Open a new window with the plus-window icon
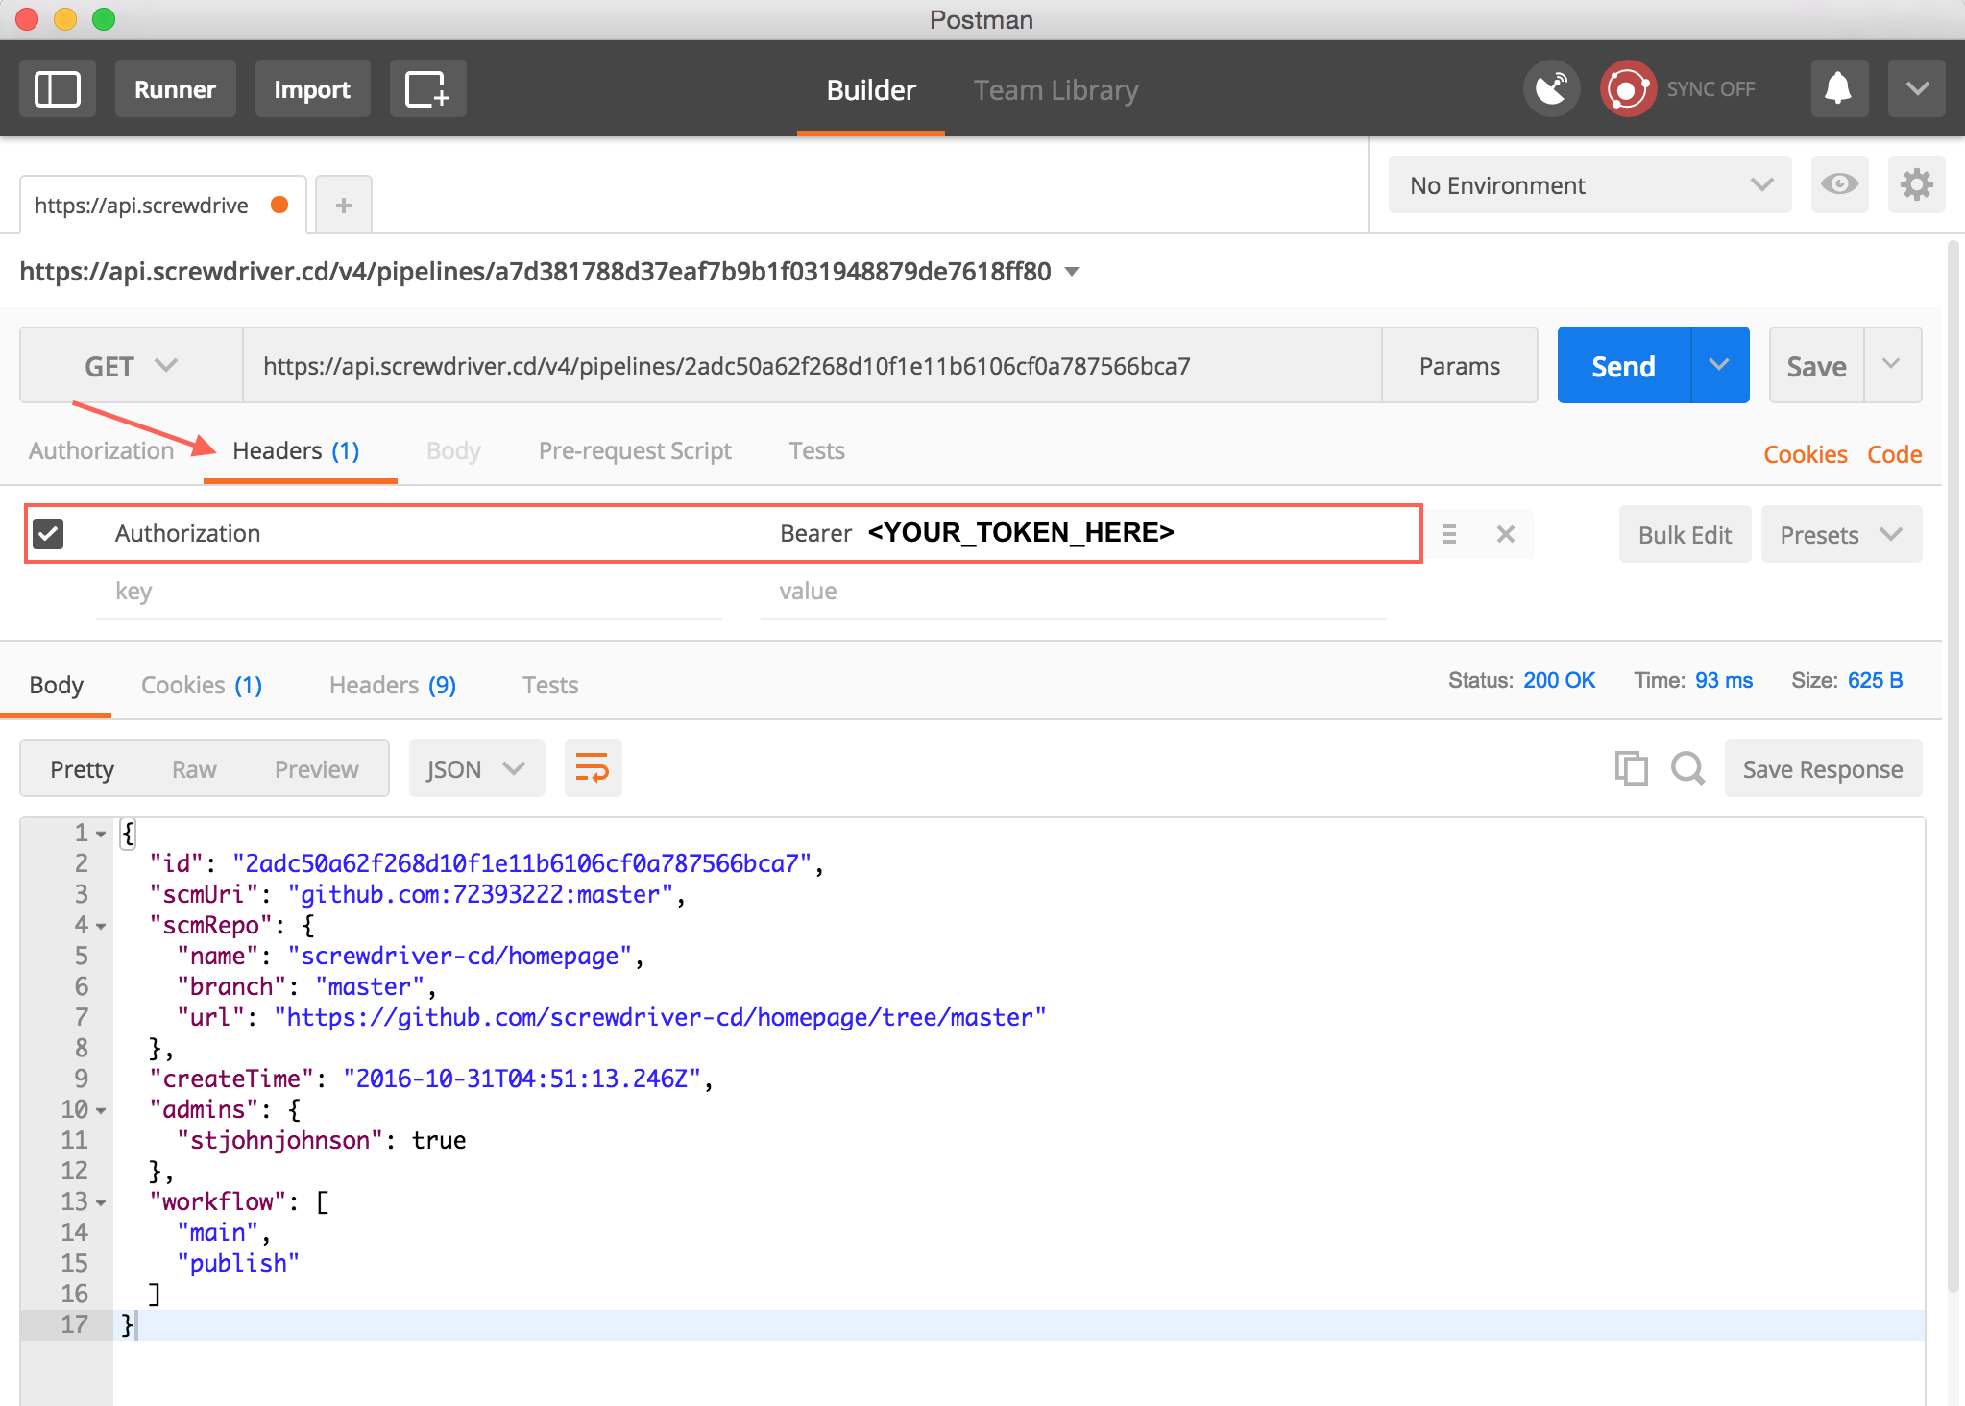This screenshot has width=1965, height=1406. [427, 89]
